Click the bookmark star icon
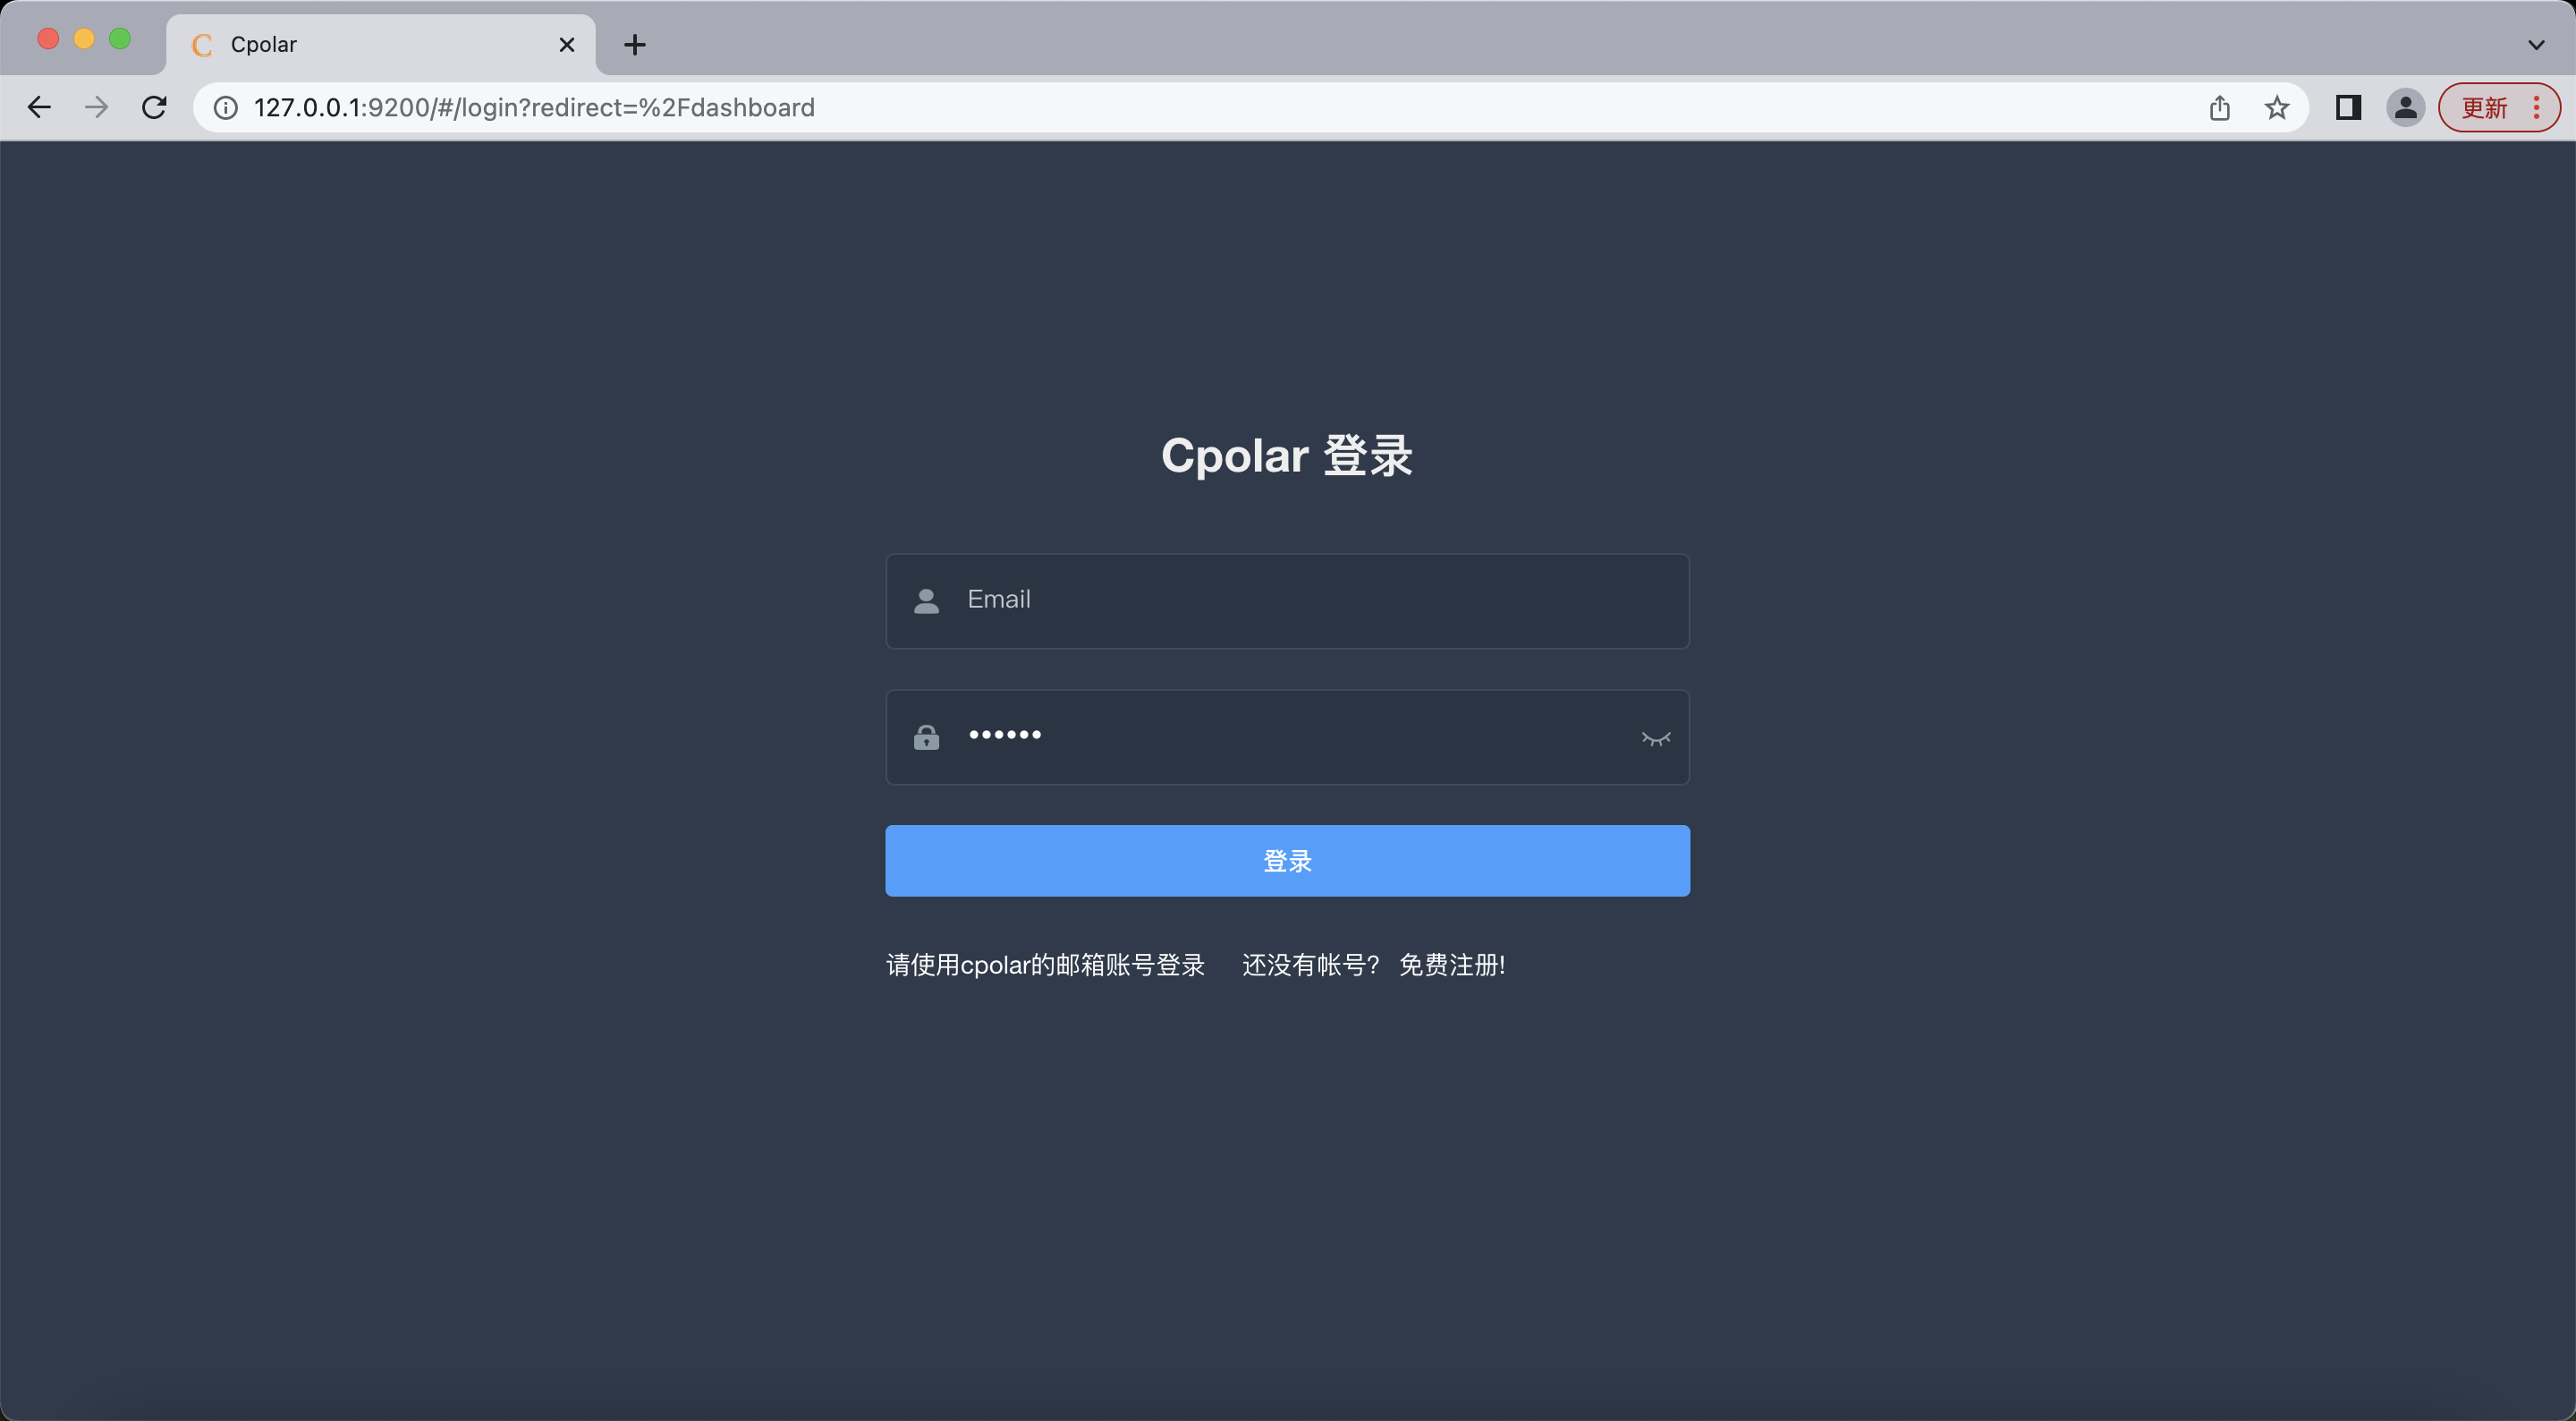 point(2277,106)
